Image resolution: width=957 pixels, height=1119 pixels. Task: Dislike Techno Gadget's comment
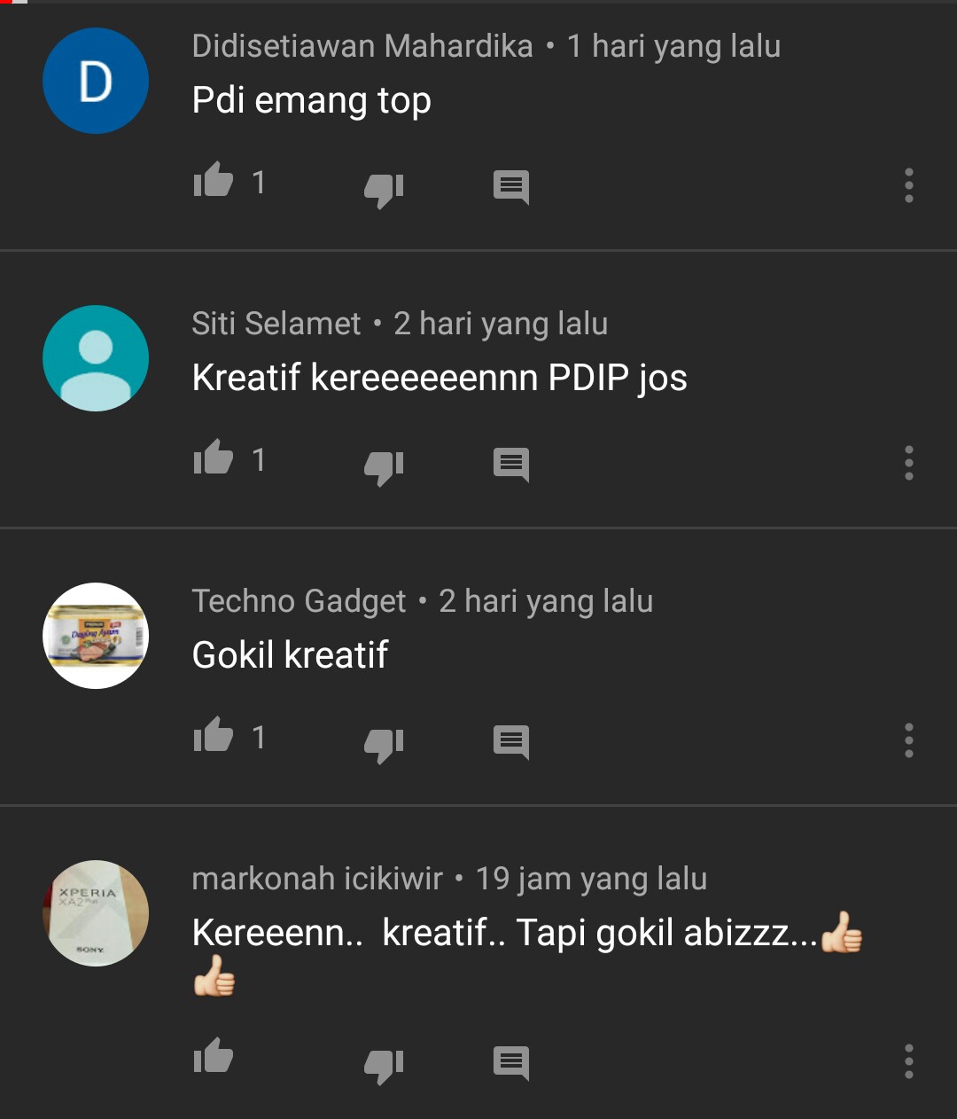384,745
